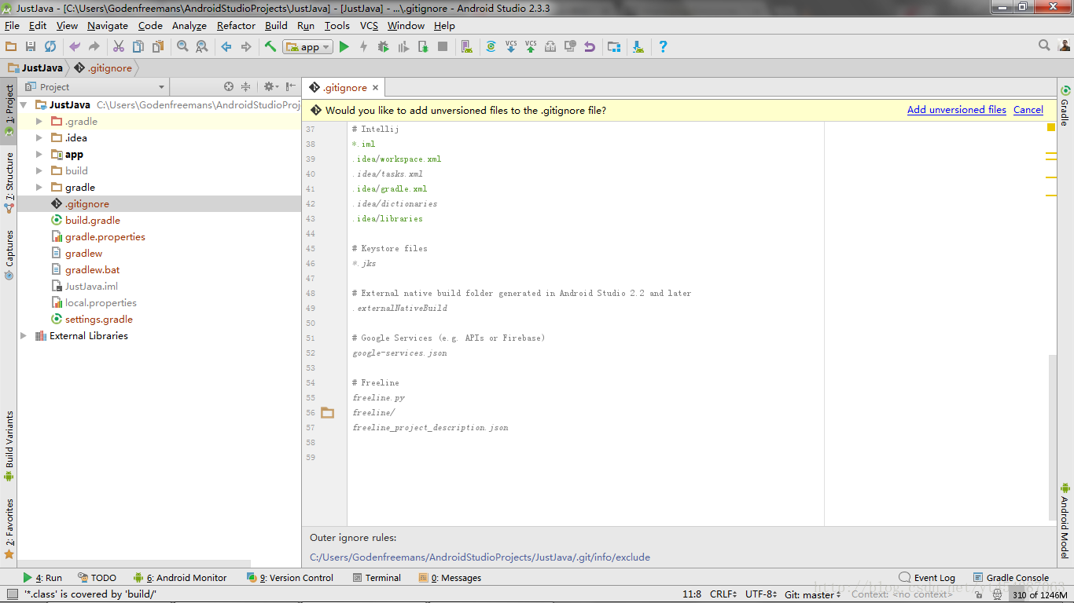Attach debugger to Android process icon
Screen dimensions: 1074x603
(x=423, y=47)
